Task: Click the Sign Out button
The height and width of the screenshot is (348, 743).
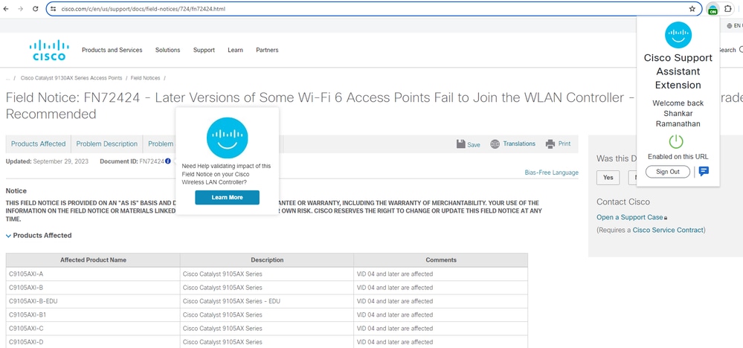Action: [x=668, y=172]
